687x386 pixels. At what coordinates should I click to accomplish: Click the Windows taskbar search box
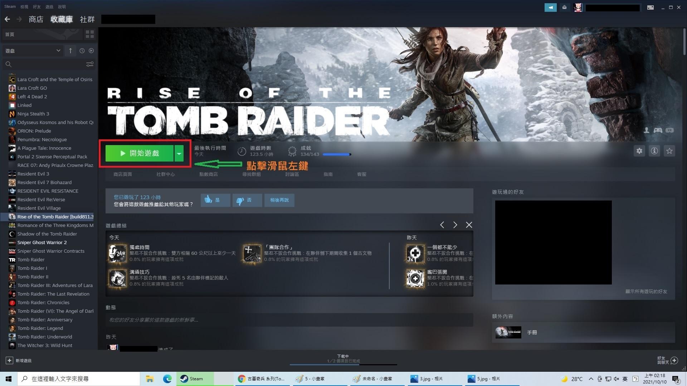(79, 379)
